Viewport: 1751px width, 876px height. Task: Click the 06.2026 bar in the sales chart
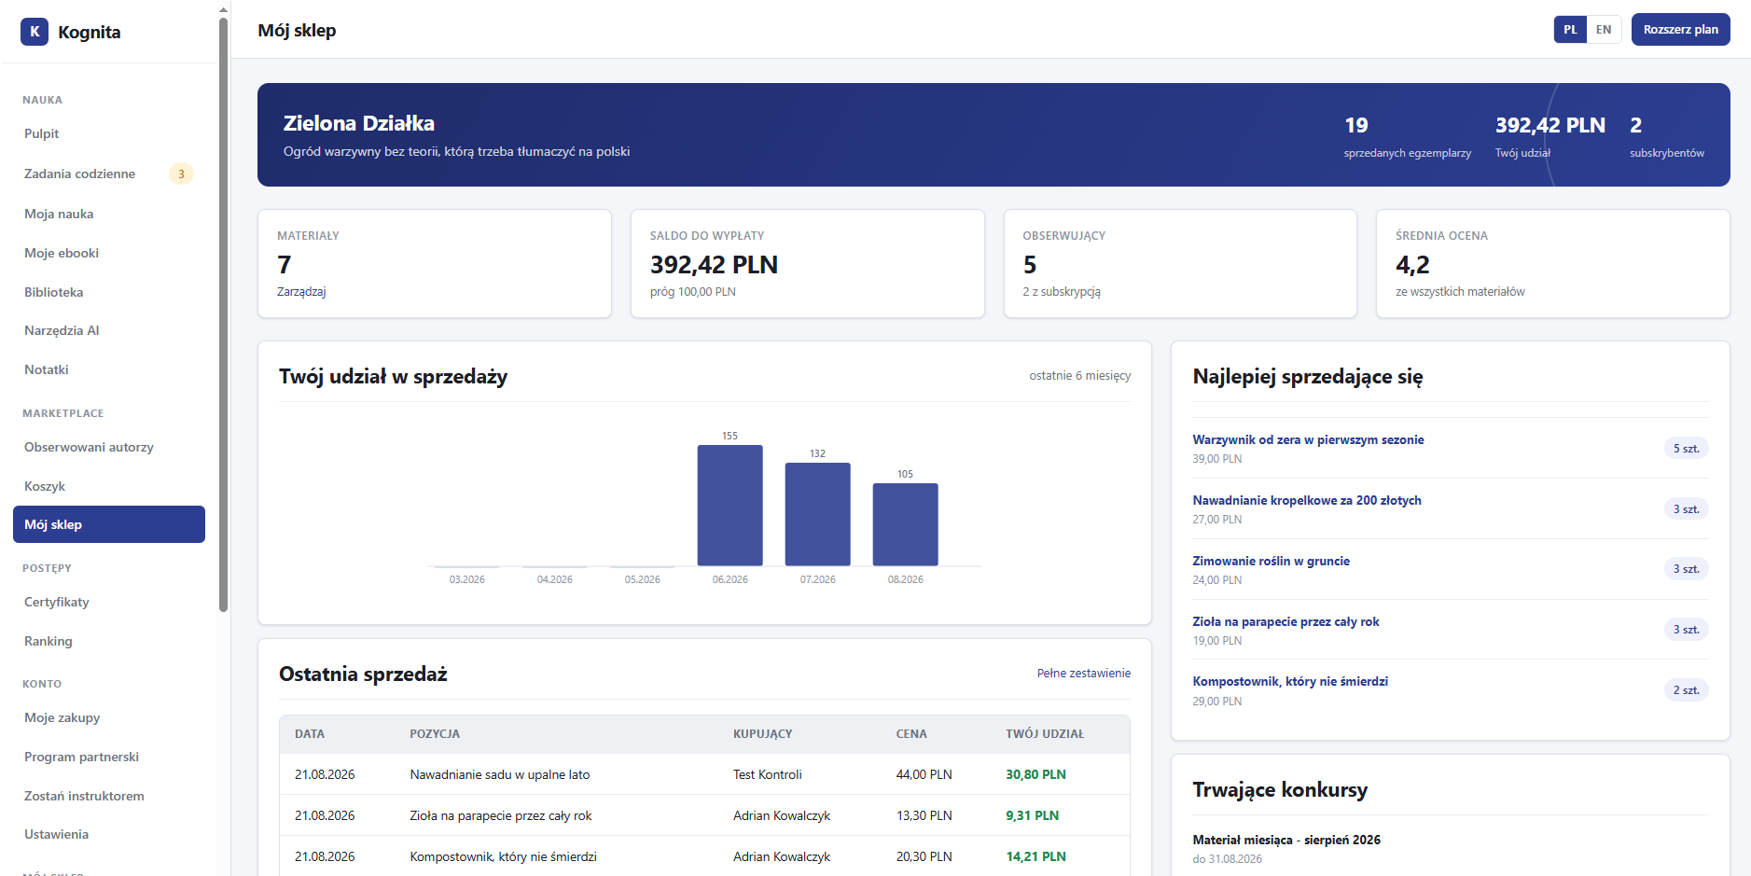(730, 506)
